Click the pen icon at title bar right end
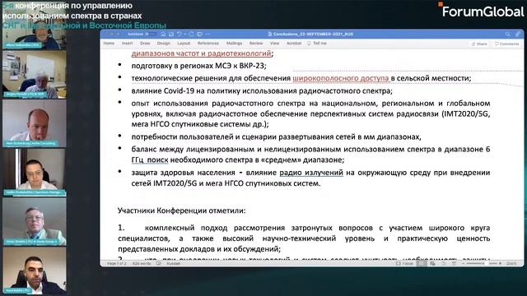The height and width of the screenshot is (296, 527). point(518,35)
